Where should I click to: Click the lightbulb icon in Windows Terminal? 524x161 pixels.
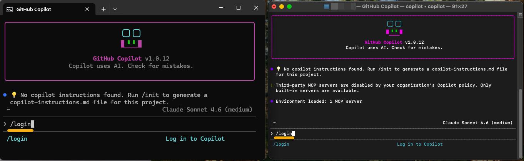(14, 95)
